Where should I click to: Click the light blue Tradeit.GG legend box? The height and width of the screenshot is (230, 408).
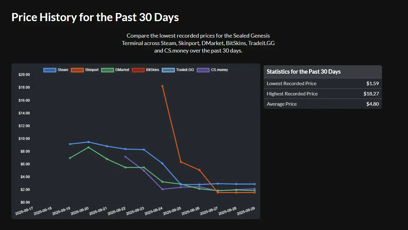(x=168, y=70)
